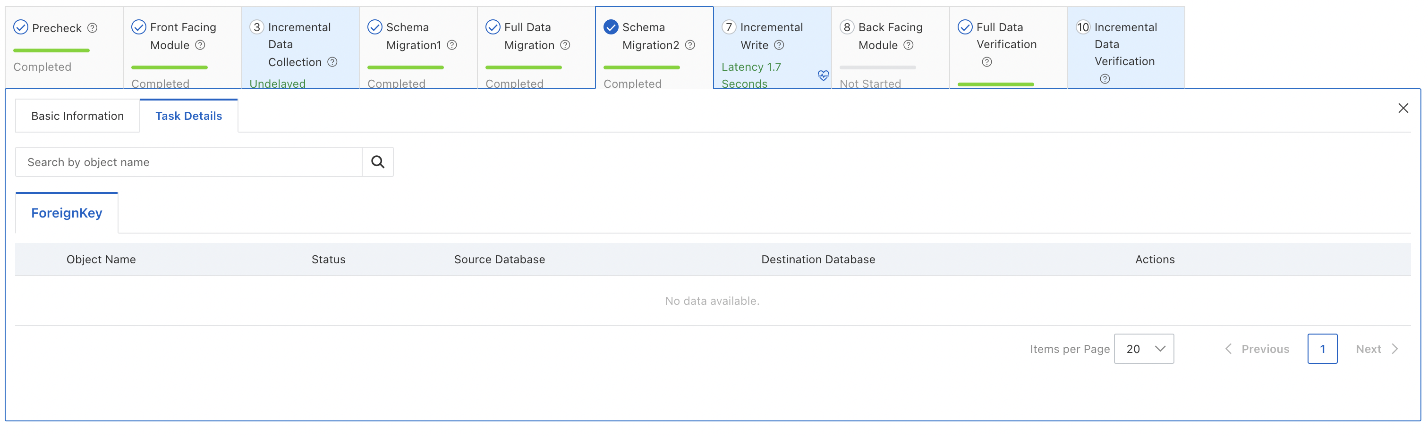Switch to the Basic Information tab
This screenshot has height=436, width=1428.
point(77,116)
